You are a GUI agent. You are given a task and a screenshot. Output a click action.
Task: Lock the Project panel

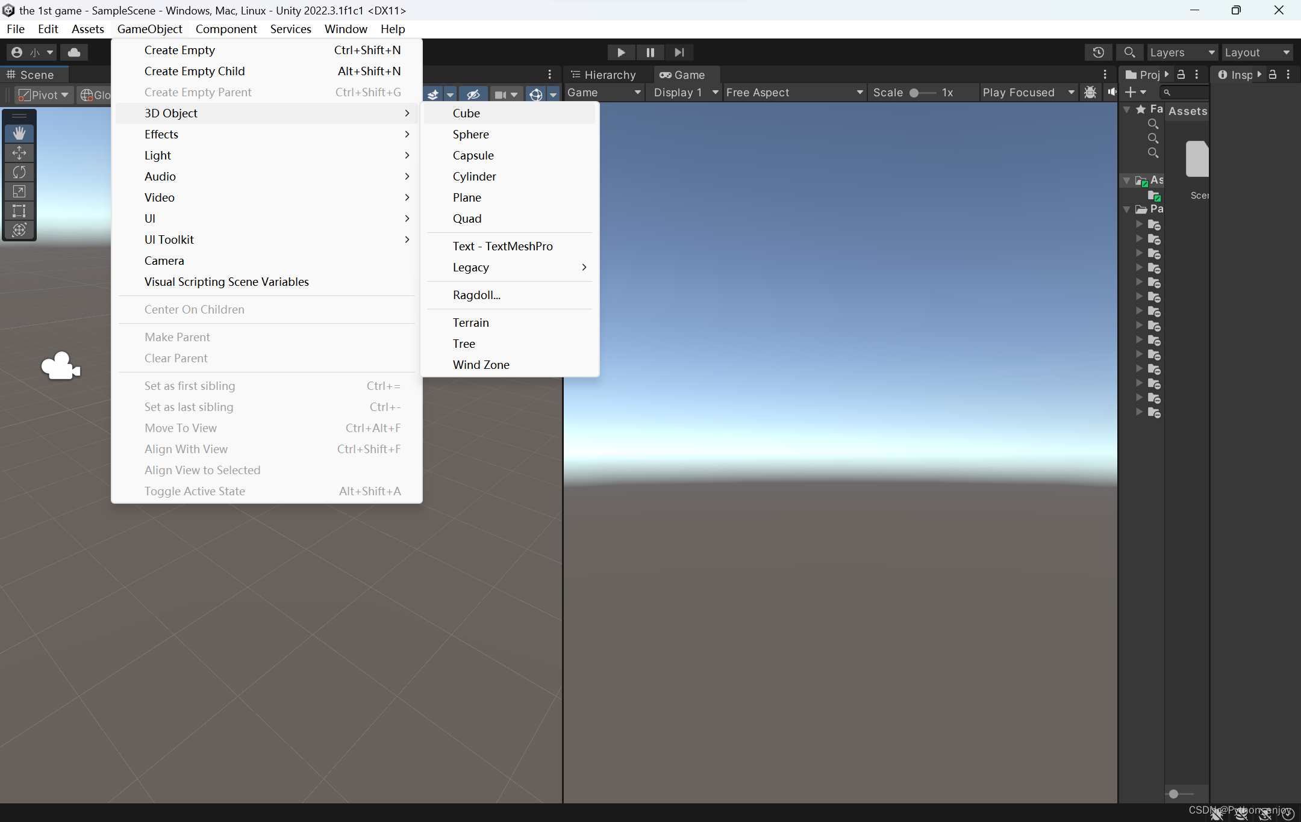(1181, 75)
